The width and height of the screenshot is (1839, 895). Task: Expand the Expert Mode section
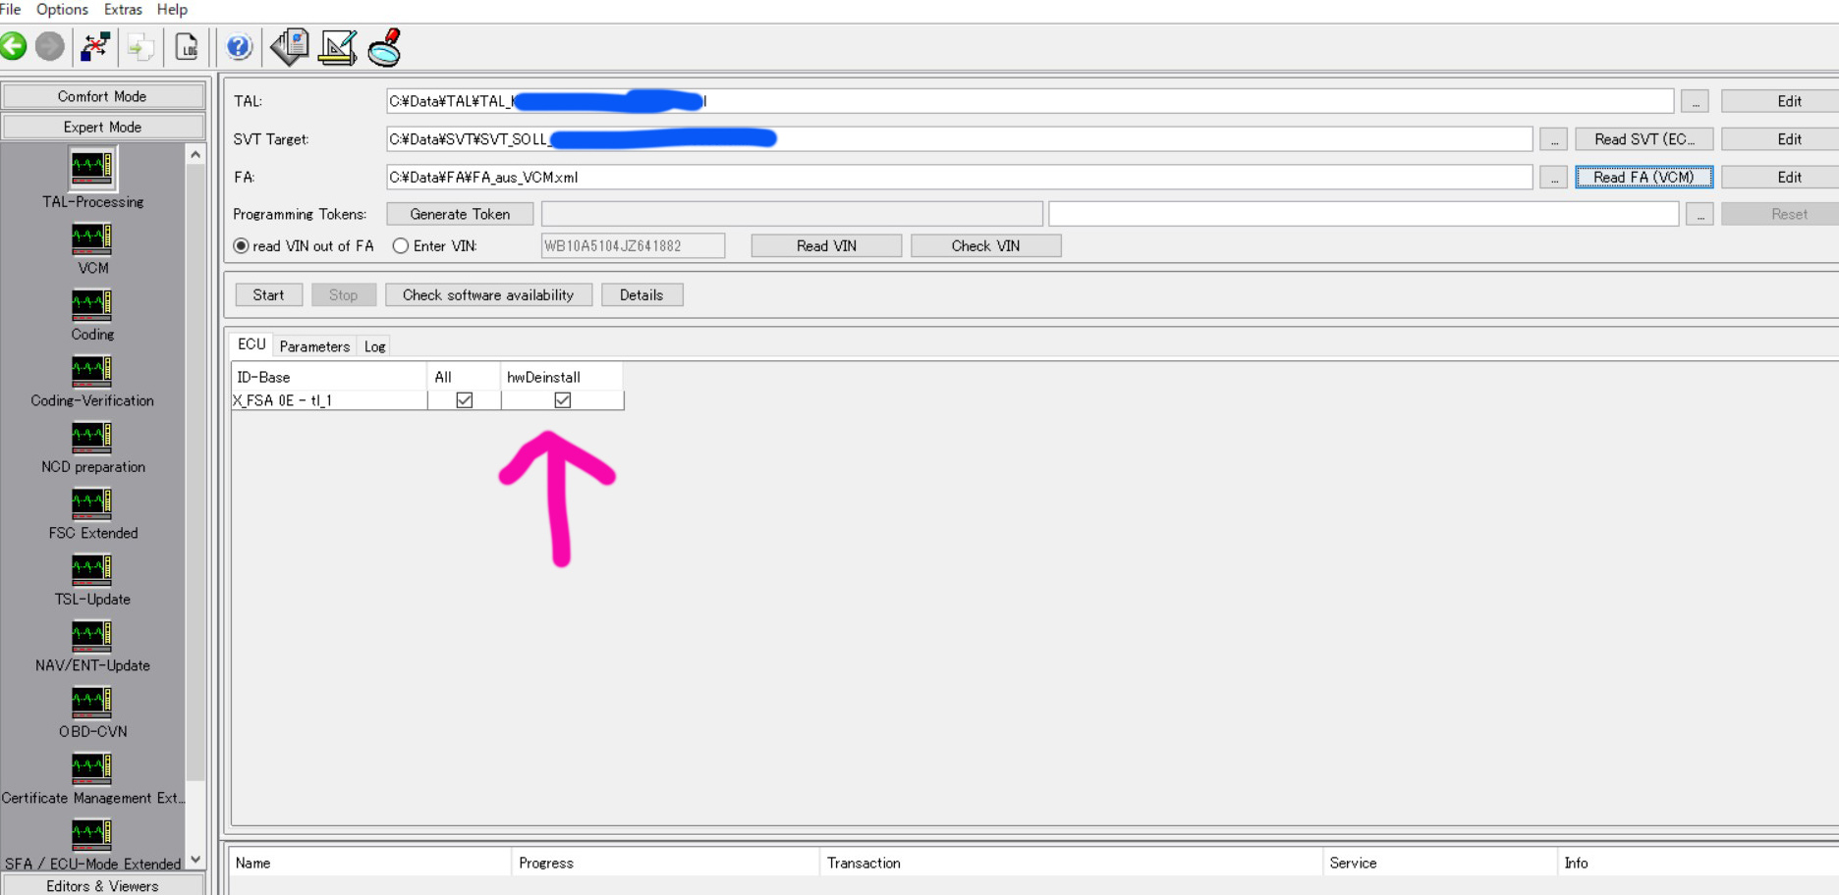103,127
